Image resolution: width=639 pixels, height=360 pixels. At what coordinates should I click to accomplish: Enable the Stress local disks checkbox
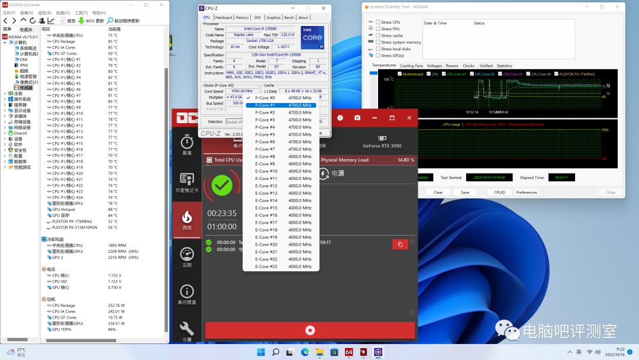coord(378,49)
